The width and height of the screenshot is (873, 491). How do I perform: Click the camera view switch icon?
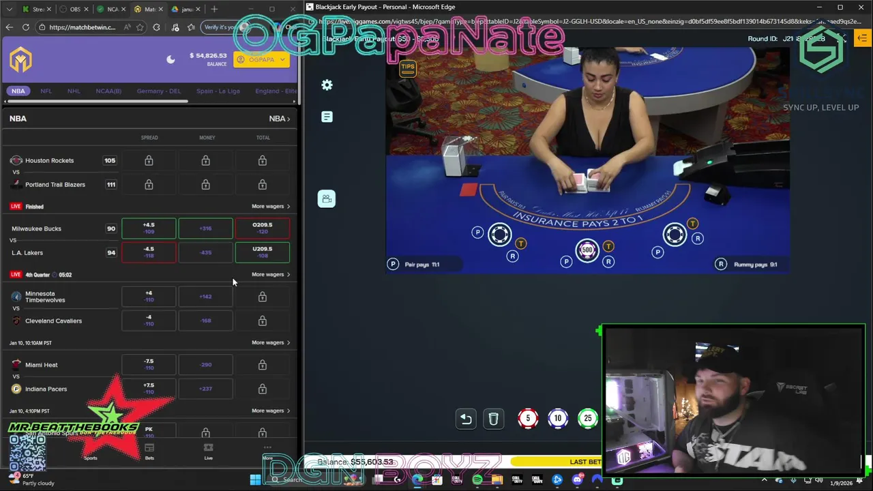pyautogui.click(x=327, y=198)
